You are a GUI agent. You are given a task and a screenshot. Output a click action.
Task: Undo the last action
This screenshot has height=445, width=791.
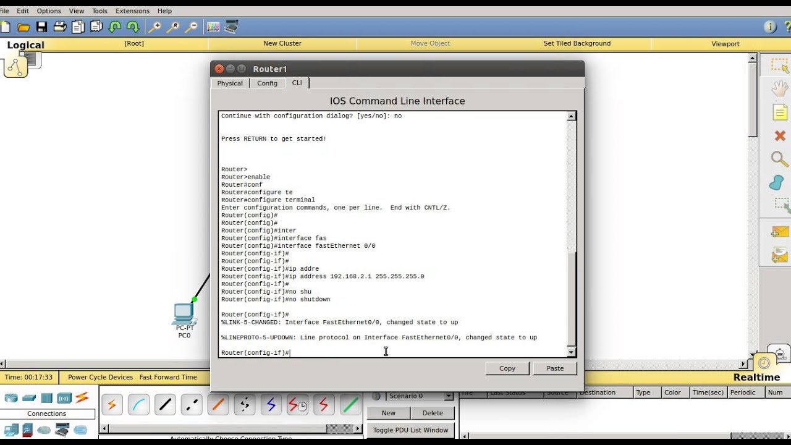coord(114,27)
